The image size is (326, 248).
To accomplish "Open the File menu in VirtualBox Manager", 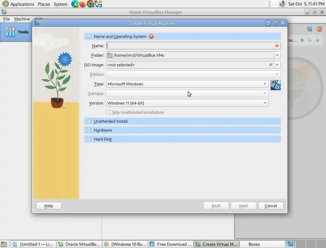I will click(6, 19).
